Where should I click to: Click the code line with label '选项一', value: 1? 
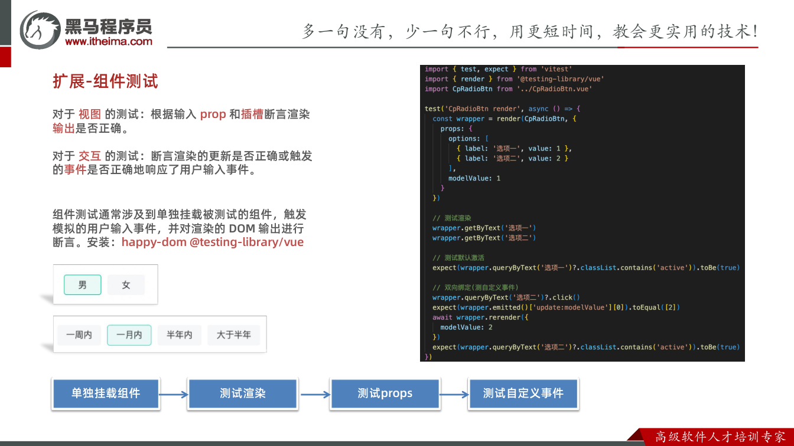(514, 149)
